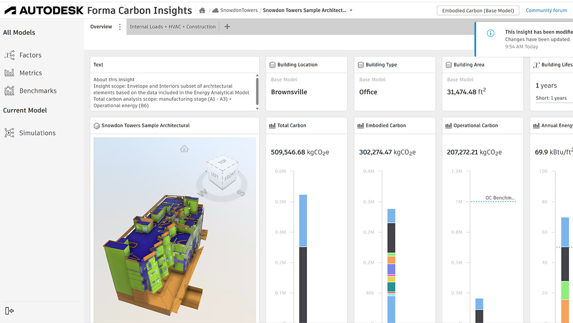The height and width of the screenshot is (323, 573).
Task: Click the About this insight text
Action: [x=114, y=79]
